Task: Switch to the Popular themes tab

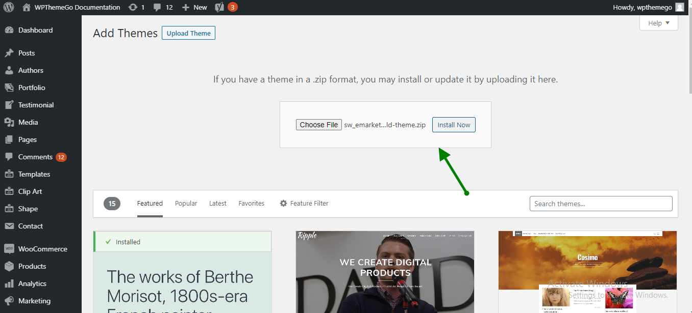Action: click(186, 203)
